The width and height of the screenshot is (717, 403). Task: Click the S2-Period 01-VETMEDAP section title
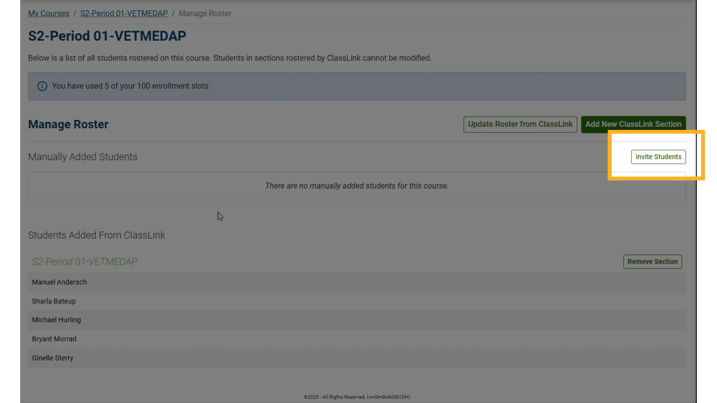click(x=85, y=262)
